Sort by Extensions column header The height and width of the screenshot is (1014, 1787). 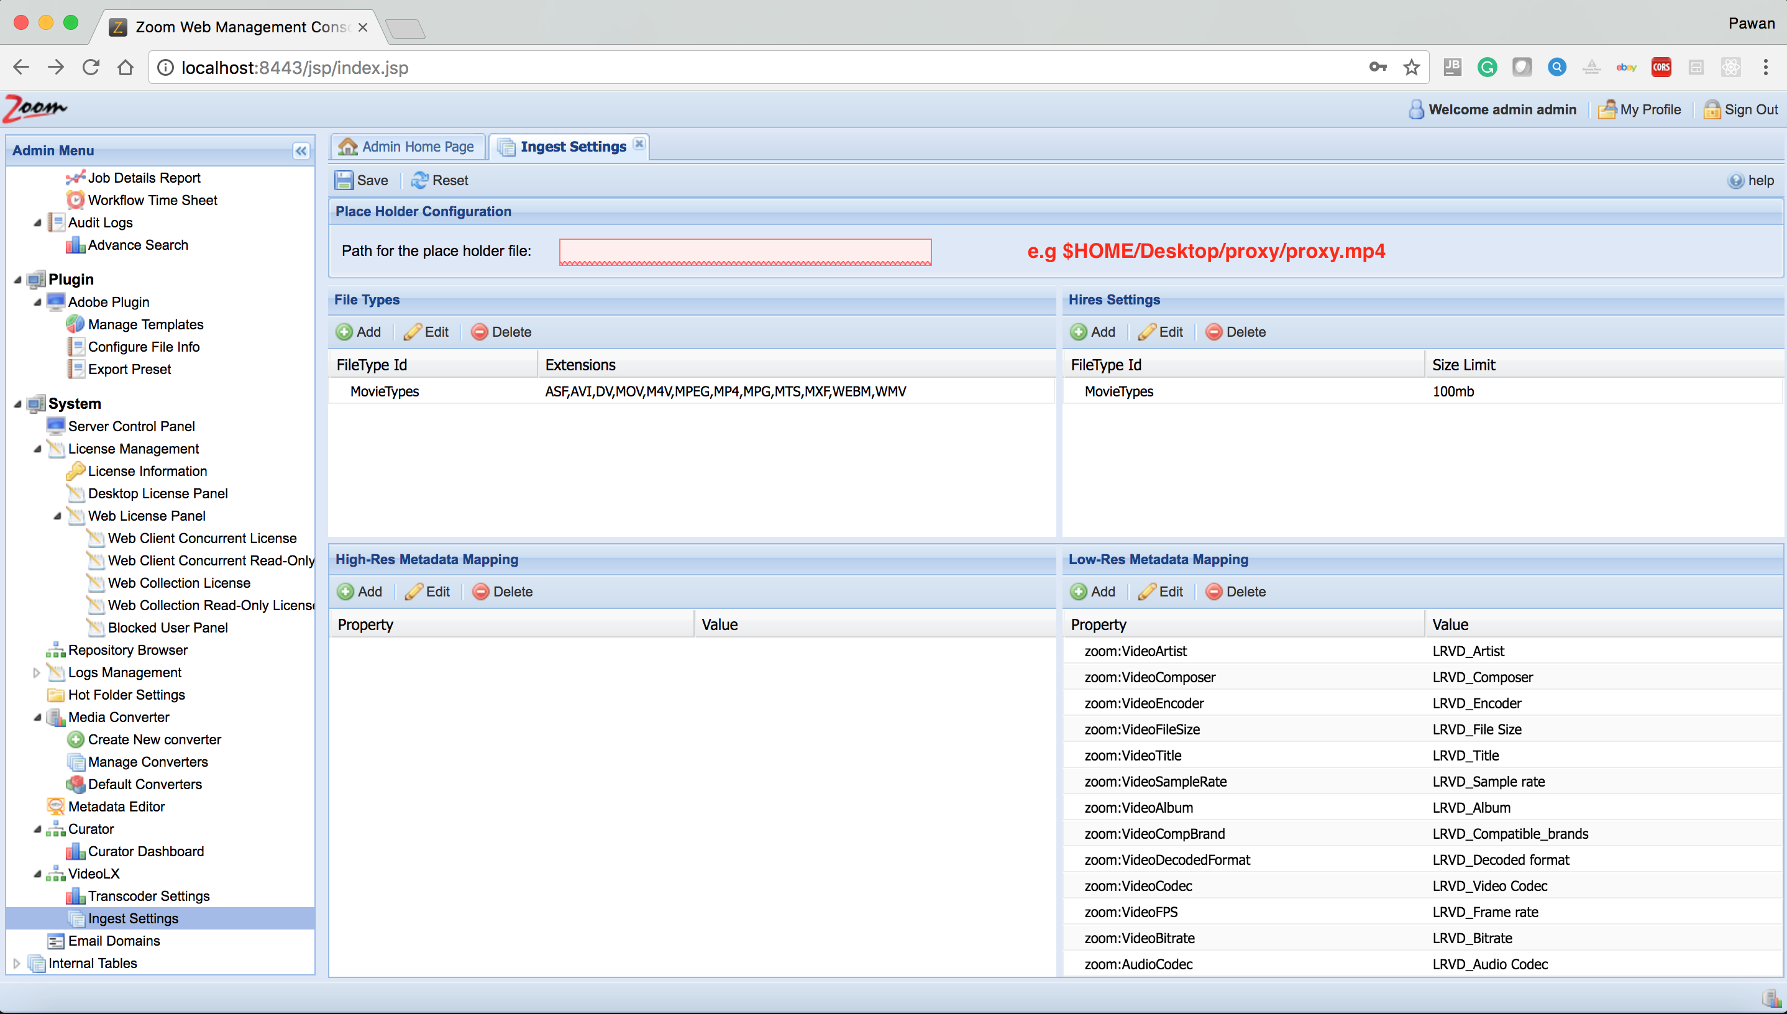797,365
